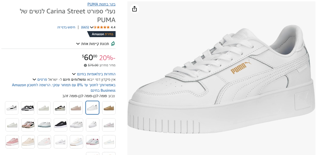Open the 665 customer ratings link
Screen dimensions: 316x155
coord(85,27)
